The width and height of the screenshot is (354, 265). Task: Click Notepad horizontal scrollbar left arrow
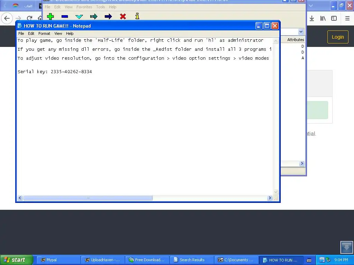[20, 198]
